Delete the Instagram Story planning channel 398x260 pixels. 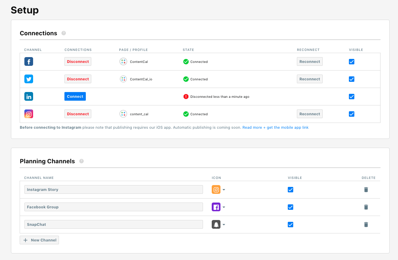(366, 189)
